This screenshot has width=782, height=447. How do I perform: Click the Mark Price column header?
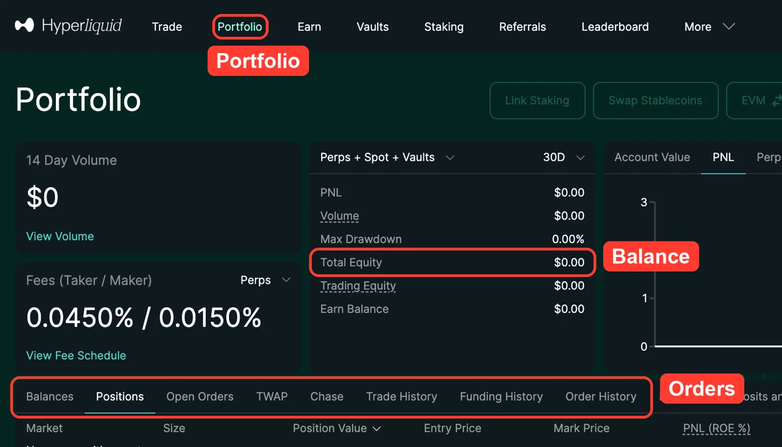[x=581, y=429]
